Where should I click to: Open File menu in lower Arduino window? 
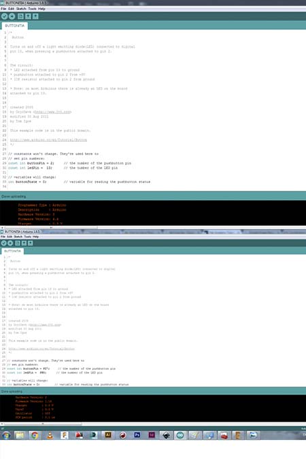(3, 237)
